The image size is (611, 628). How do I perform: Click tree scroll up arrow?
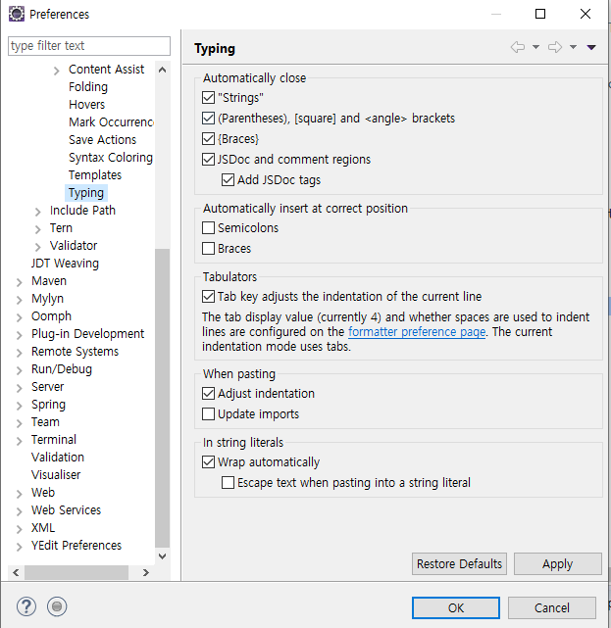[163, 70]
